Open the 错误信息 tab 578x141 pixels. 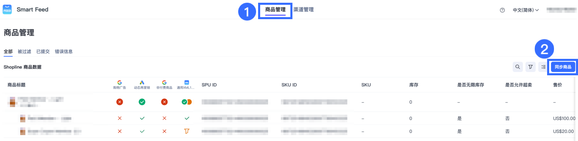(63, 52)
